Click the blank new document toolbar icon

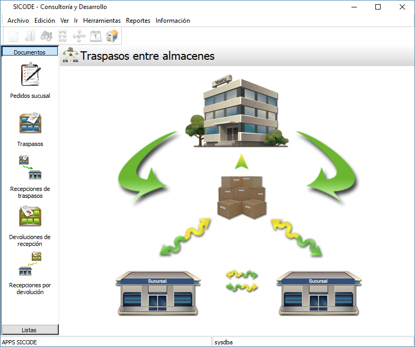(x=14, y=36)
